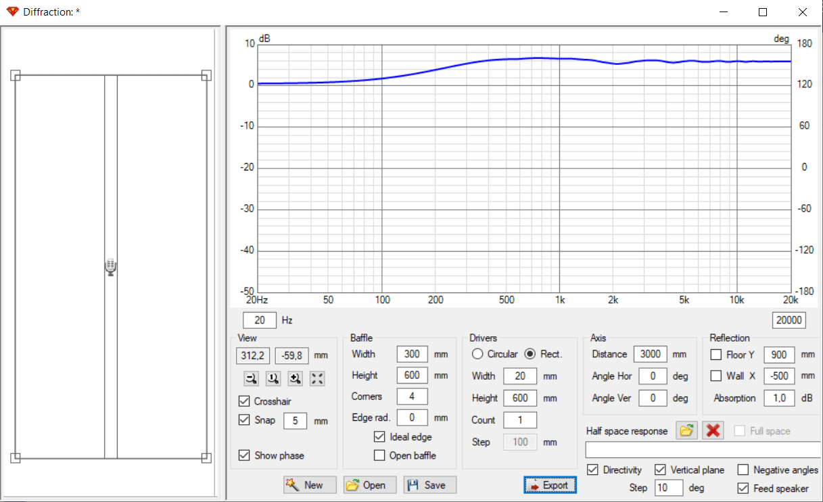
Task: Edit Directivity Step degrees field
Action: [669, 488]
